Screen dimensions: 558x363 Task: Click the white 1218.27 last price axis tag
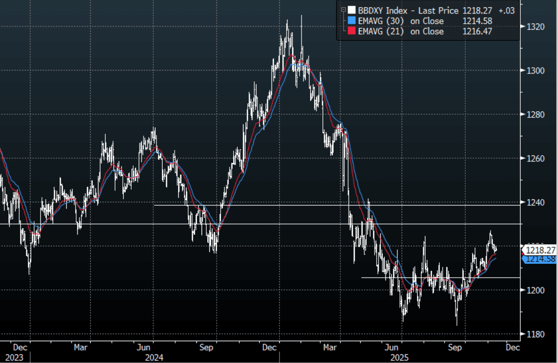tap(540, 250)
